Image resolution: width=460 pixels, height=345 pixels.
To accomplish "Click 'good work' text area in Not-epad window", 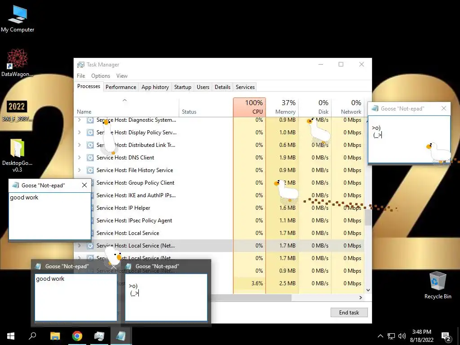I will [50, 216].
